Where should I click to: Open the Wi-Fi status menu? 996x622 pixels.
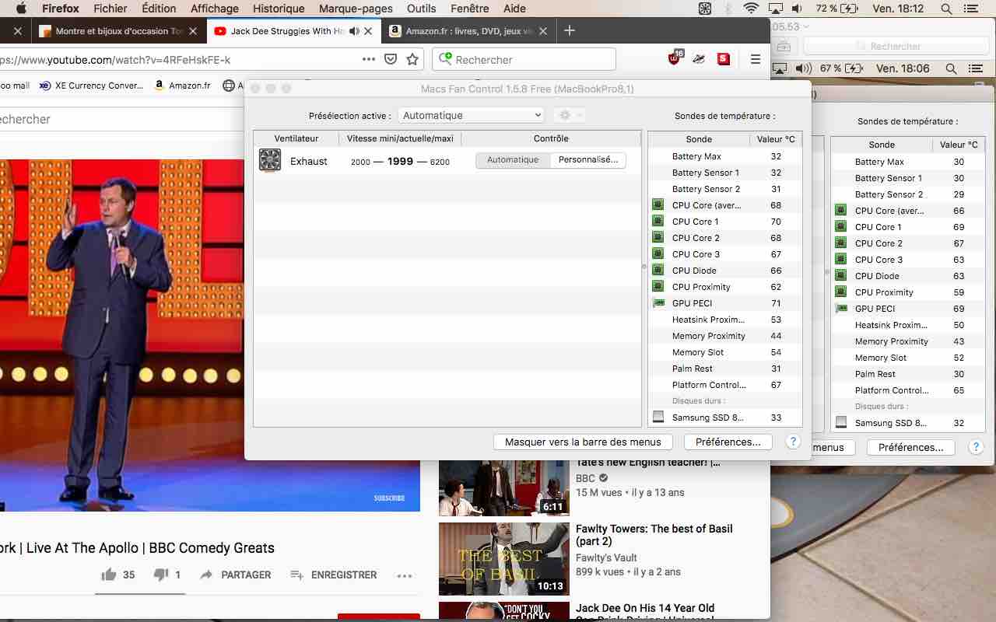(x=751, y=9)
